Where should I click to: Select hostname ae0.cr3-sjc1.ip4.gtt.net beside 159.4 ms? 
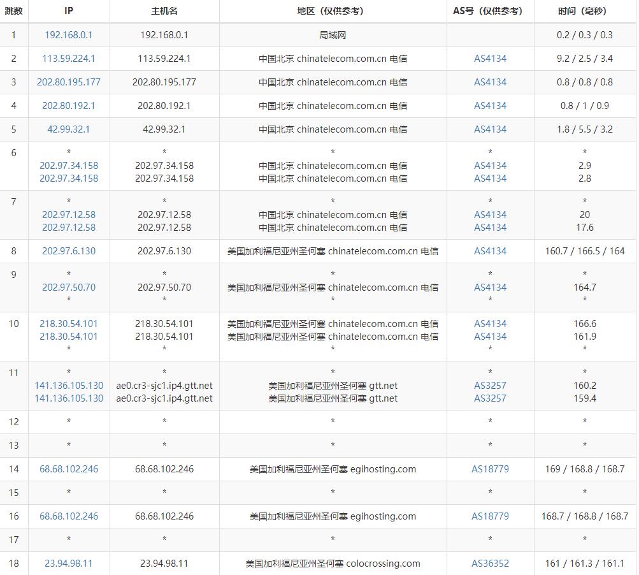point(164,398)
